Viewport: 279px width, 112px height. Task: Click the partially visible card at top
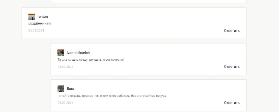coord(148,1)
